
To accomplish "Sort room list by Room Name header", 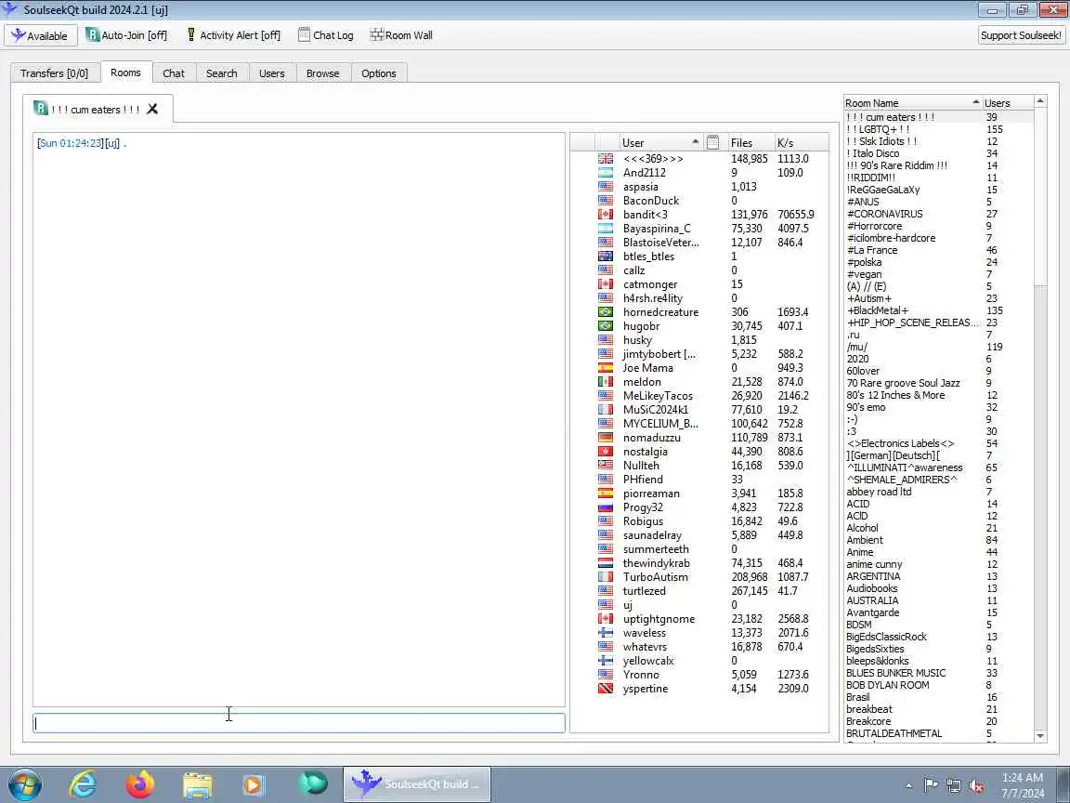I will 912,103.
